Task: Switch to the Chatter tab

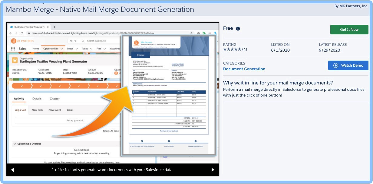Action: (55, 99)
